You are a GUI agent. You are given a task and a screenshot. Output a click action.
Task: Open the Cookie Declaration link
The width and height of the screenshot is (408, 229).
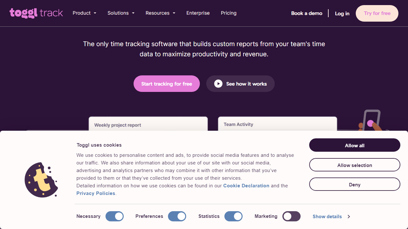coord(246,186)
